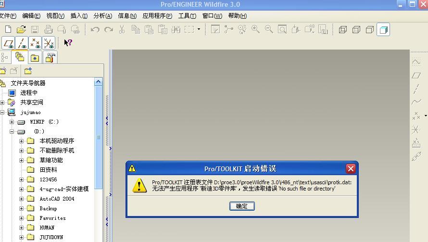This screenshot has width=428, height=242.
Task: Switch to Connections navigator tab
Action: tap(50, 58)
